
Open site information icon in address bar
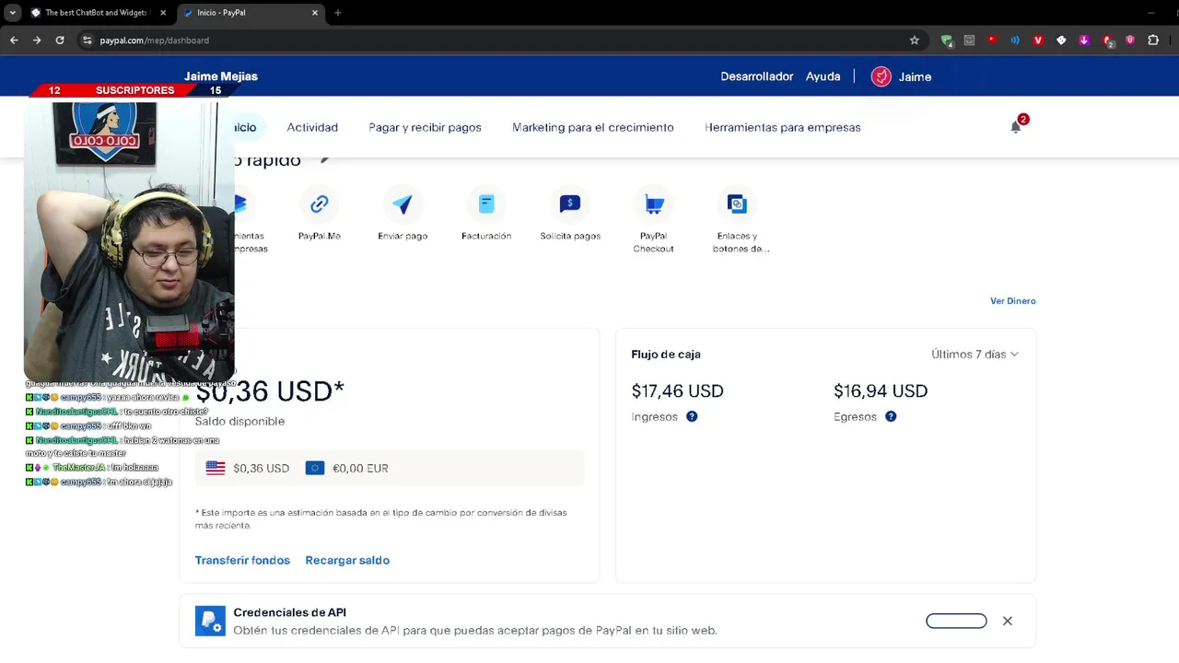(87, 41)
